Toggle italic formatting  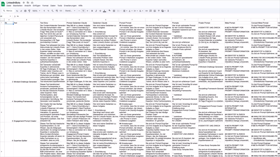pos(96,11)
